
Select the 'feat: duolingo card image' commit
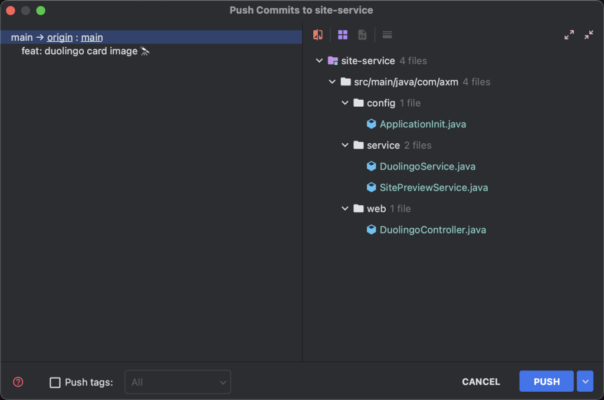[80, 51]
